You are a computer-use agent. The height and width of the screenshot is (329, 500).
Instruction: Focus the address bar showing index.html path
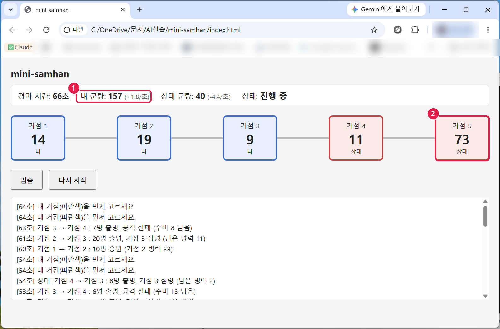222,30
